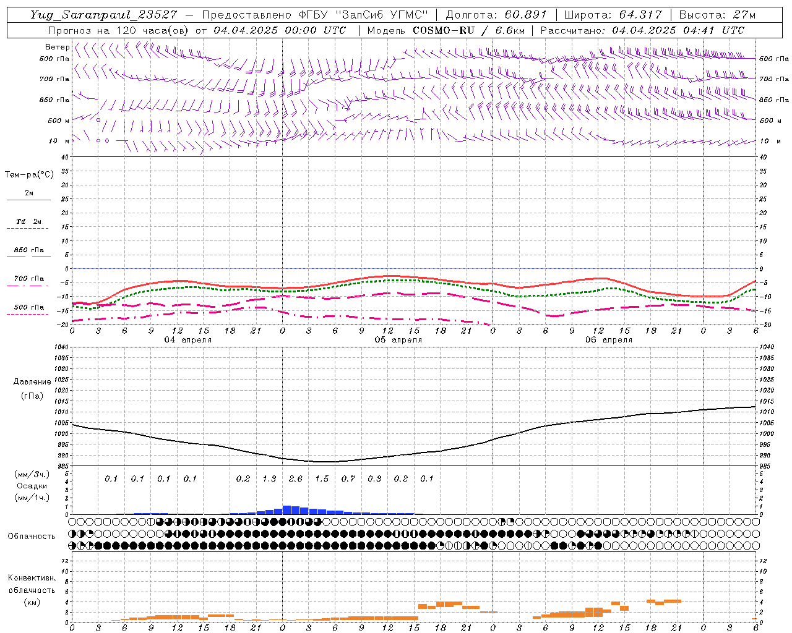
Task: Click the precipitation value "0.7"
Action: pos(348,479)
